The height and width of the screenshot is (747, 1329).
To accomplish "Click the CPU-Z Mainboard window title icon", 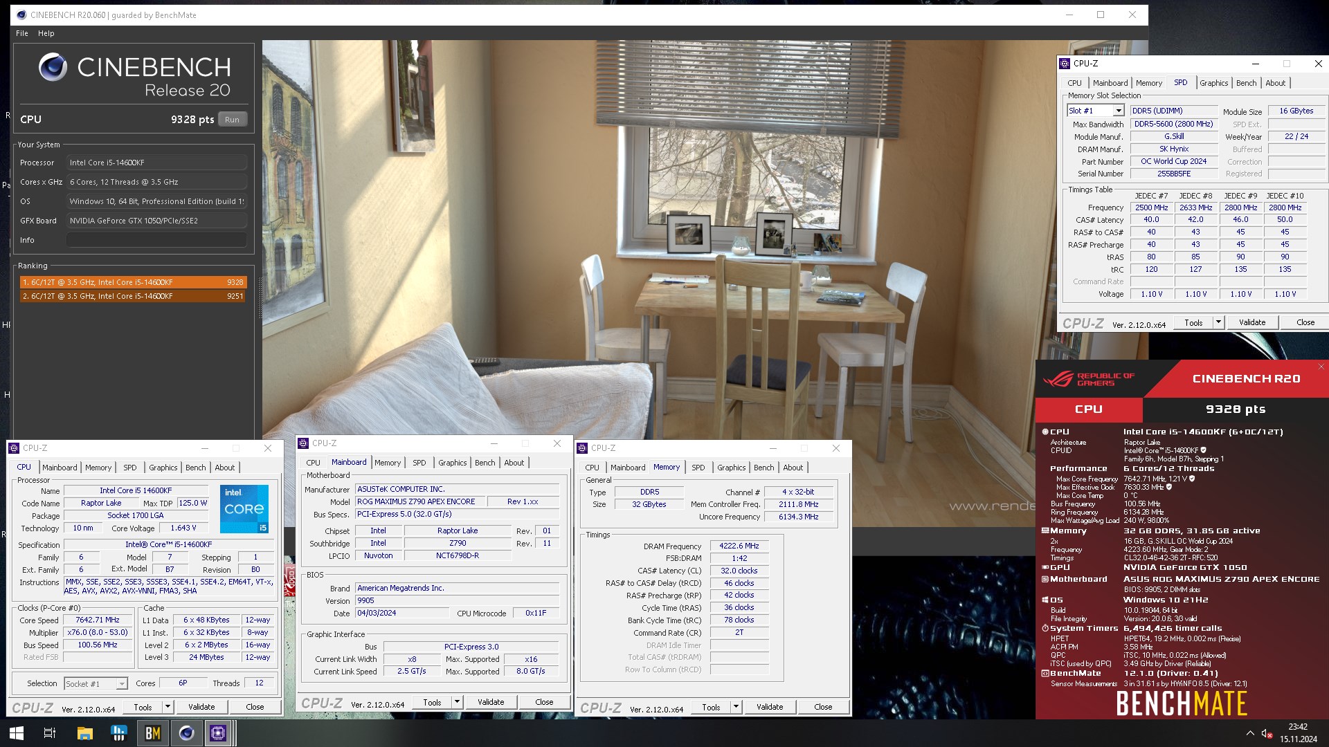I will 303,443.
